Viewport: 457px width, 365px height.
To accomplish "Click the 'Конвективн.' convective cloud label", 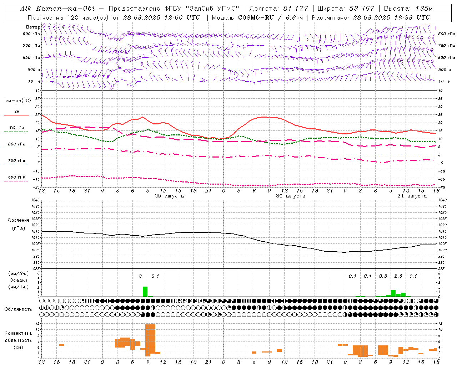I will (x=19, y=333).
